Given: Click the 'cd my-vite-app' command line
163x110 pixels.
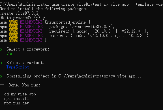Looking at the screenshot, I should click(x=20, y=94).
